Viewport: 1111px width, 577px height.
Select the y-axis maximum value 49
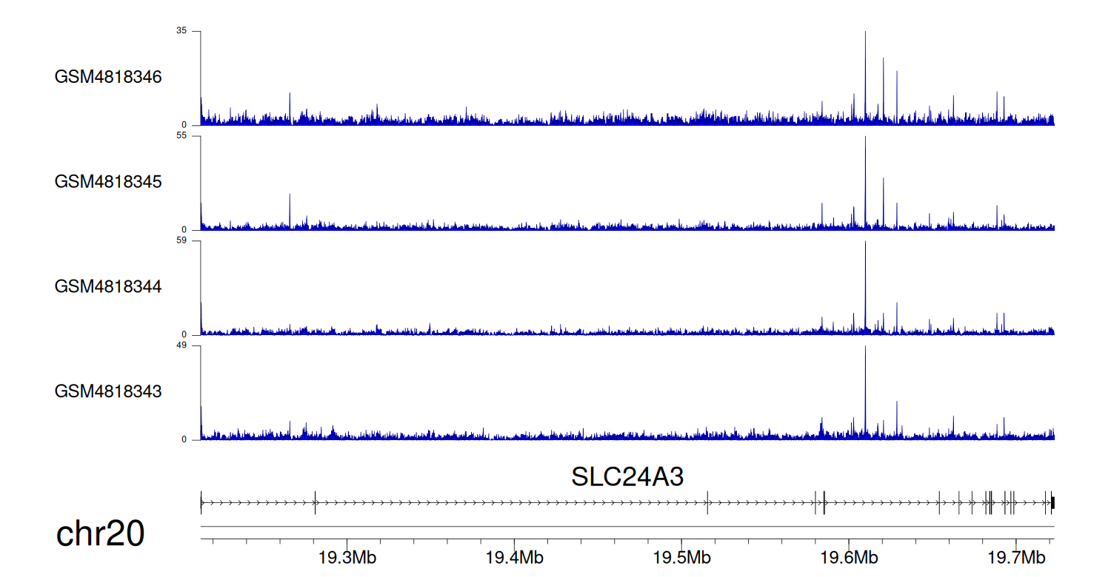[x=181, y=346]
